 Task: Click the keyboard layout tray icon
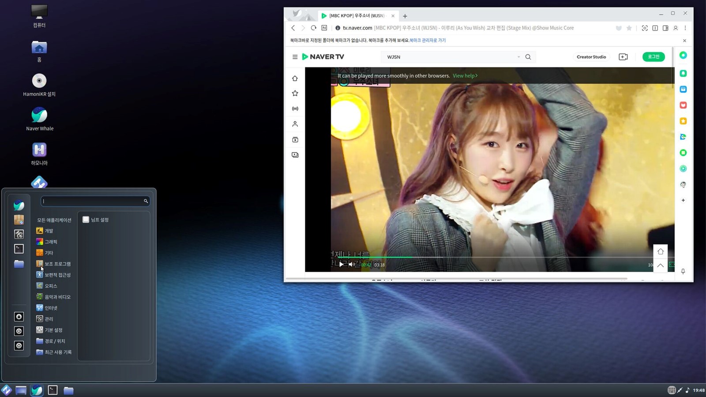coord(672,390)
